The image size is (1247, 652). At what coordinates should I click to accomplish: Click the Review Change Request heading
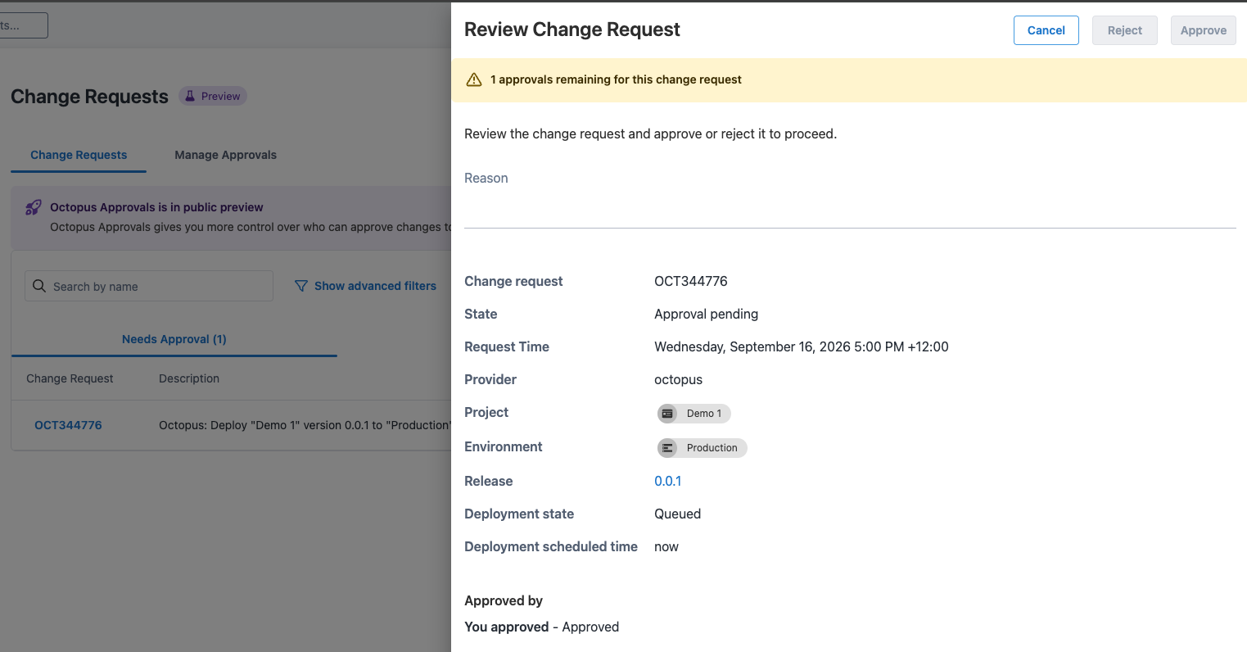[x=572, y=29]
